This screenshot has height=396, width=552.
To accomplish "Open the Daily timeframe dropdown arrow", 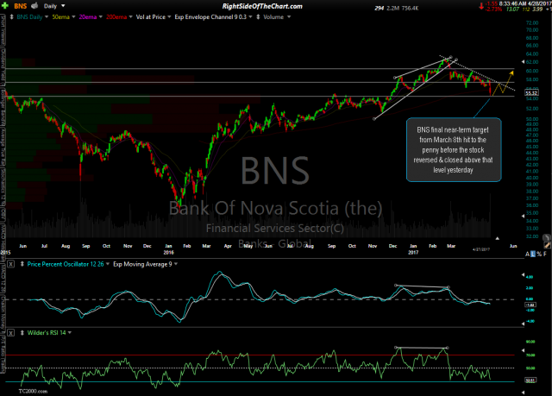I will [63, 6].
